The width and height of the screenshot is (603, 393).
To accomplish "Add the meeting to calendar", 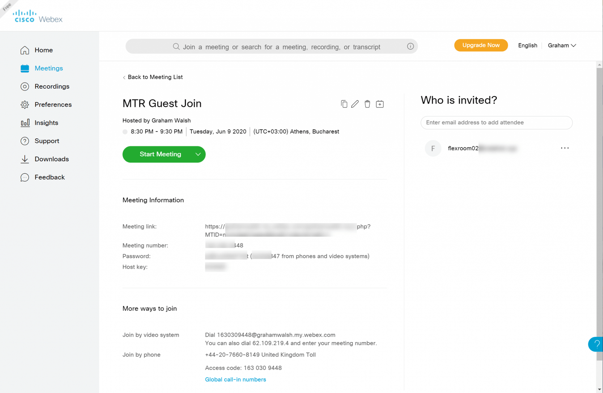I will (x=380, y=104).
